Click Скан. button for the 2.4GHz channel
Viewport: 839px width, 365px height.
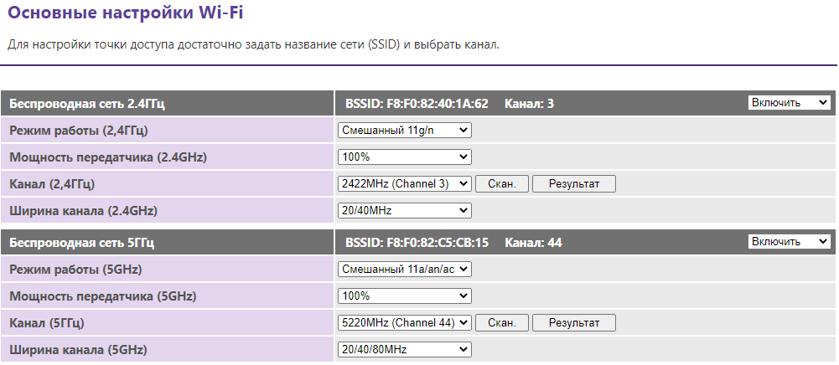click(x=502, y=183)
